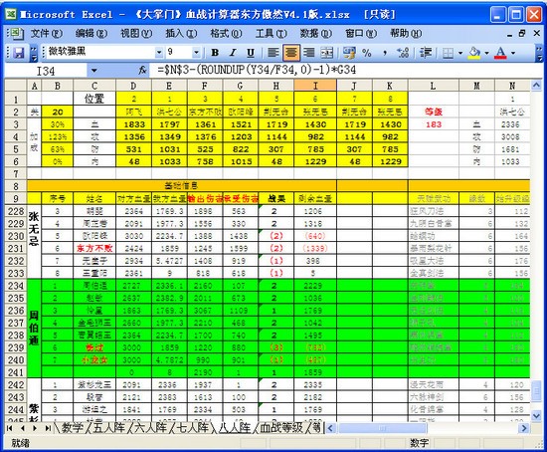The height and width of the screenshot is (452, 547).
Task: Expand formatting toolbar options at right end
Action: click(x=539, y=53)
